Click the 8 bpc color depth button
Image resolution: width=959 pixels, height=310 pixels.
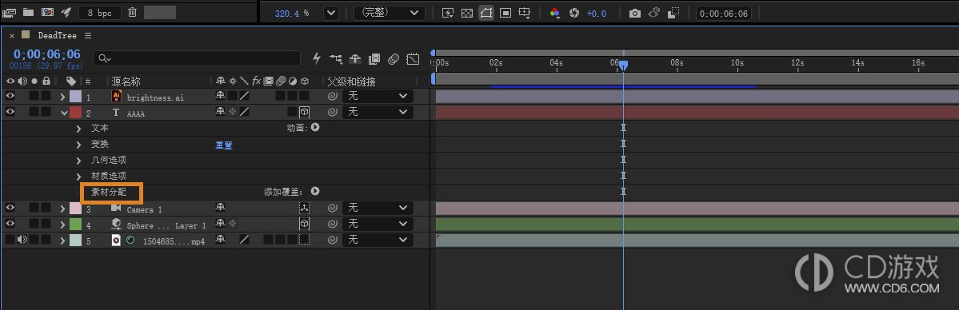pos(99,13)
